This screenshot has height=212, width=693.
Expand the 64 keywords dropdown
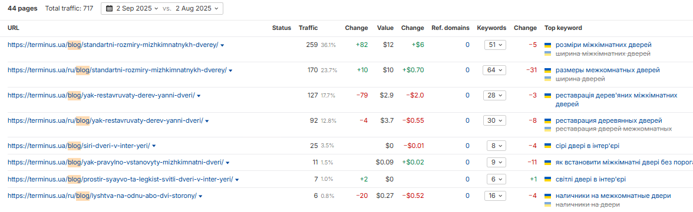click(x=495, y=70)
